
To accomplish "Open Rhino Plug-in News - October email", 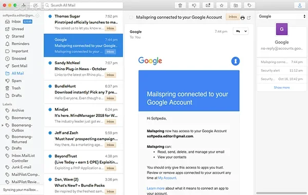I will coord(83,69).
